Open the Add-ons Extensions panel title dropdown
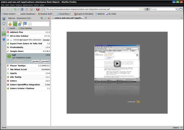 (20, 18)
